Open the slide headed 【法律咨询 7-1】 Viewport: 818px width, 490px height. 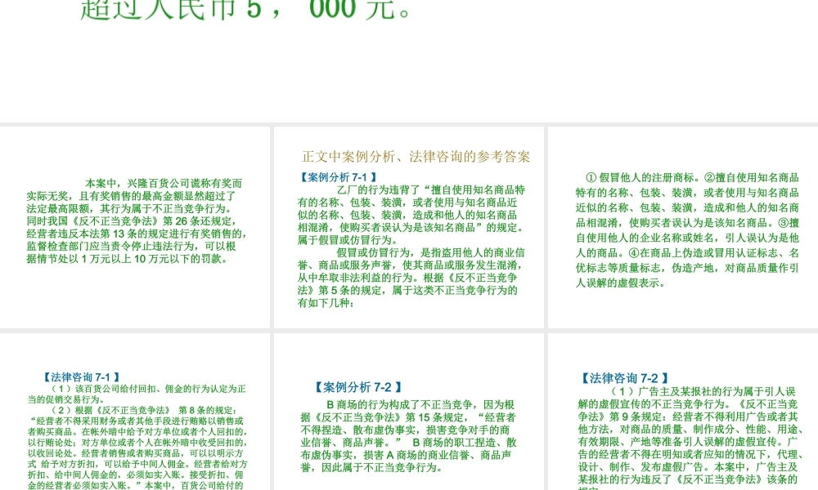[x=135, y=412]
